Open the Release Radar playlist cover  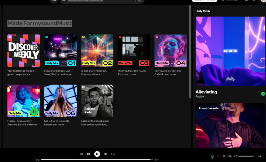97,101
